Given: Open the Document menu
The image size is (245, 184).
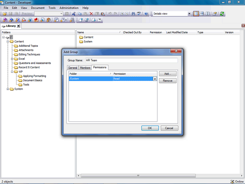Looking at the screenshot, I should 38,8.
